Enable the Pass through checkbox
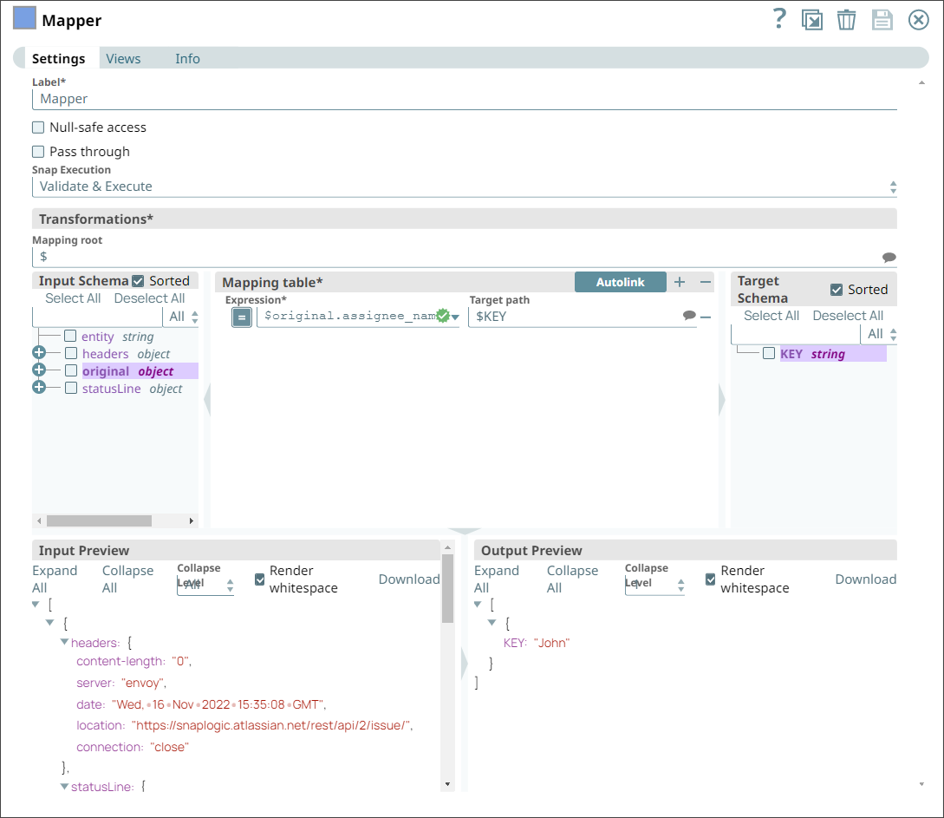The image size is (944, 818). click(37, 151)
